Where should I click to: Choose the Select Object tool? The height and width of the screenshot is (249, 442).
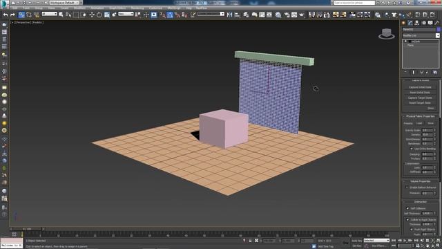[61, 15]
